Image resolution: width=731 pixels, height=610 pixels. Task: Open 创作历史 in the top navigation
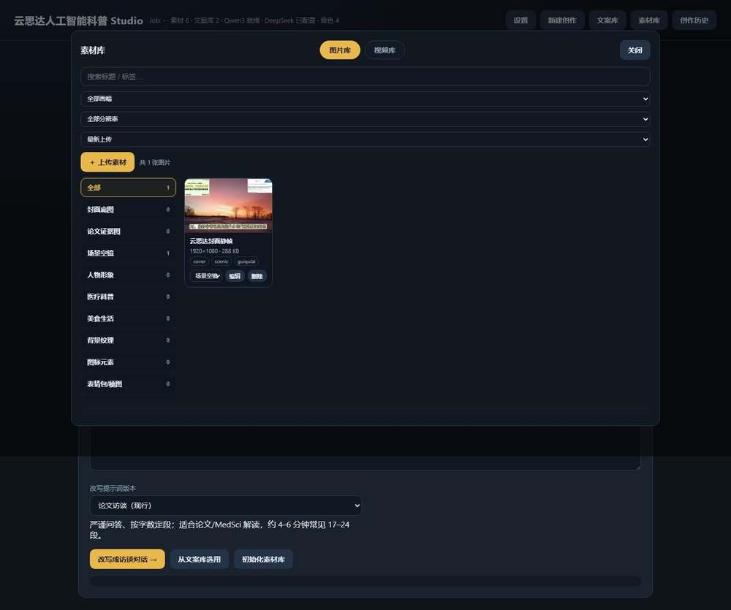(x=694, y=20)
